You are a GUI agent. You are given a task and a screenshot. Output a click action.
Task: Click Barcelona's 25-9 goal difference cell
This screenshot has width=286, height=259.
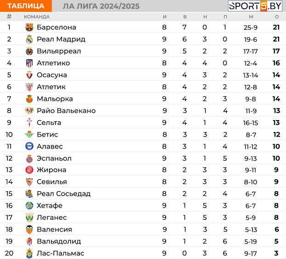tap(251, 28)
